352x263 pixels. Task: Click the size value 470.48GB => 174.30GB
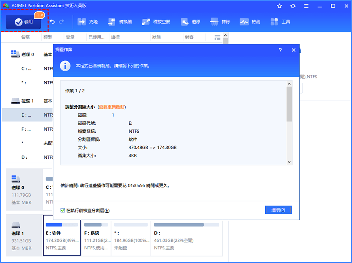click(152, 147)
